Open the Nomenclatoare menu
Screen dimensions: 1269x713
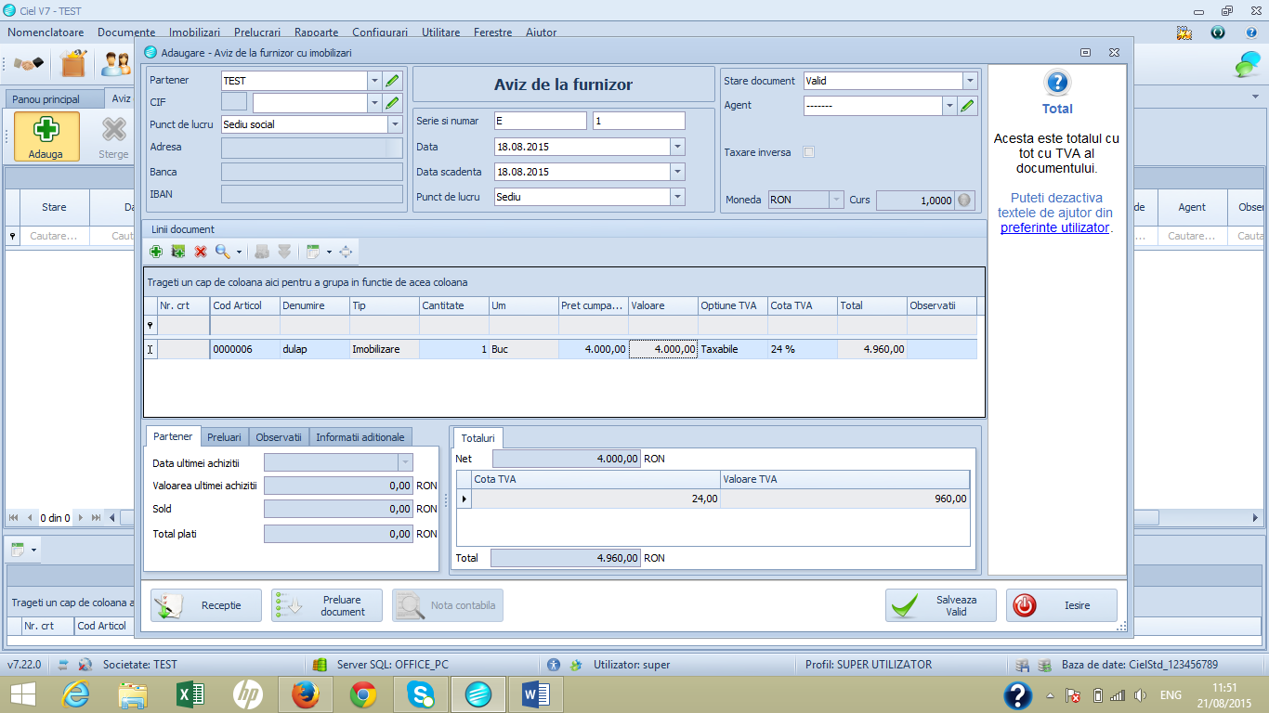tap(46, 32)
